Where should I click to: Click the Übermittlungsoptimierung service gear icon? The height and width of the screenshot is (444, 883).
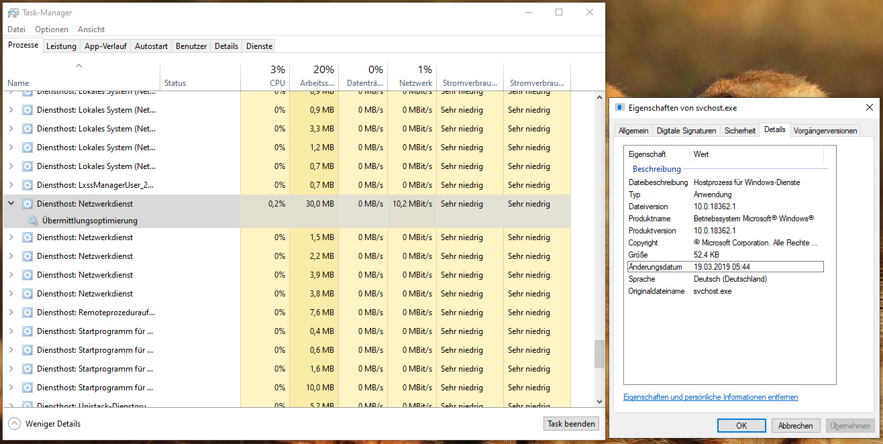(x=32, y=221)
